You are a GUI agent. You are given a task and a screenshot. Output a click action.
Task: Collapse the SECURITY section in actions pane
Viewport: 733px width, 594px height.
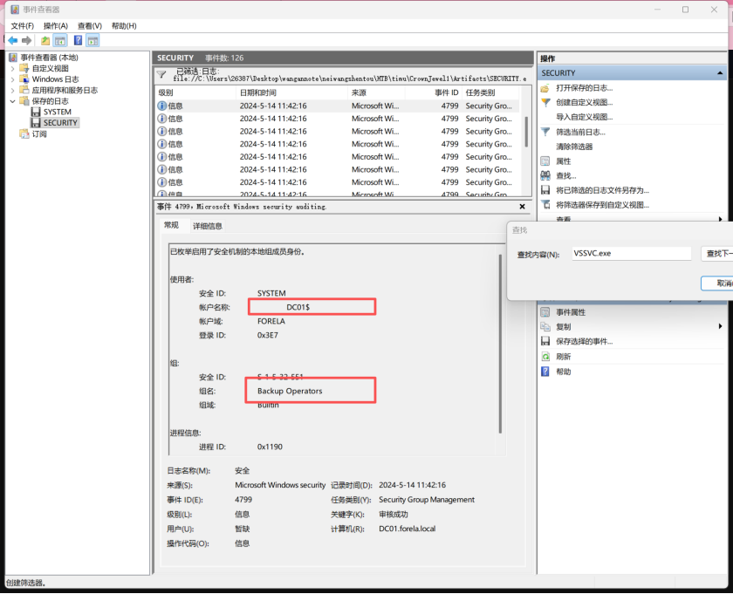(x=721, y=73)
